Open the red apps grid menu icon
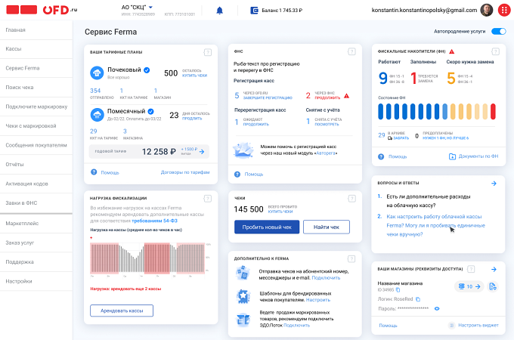 point(504,10)
